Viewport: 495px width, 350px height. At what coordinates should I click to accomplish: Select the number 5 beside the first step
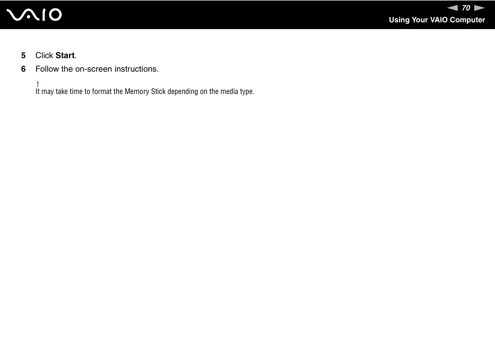pos(23,55)
